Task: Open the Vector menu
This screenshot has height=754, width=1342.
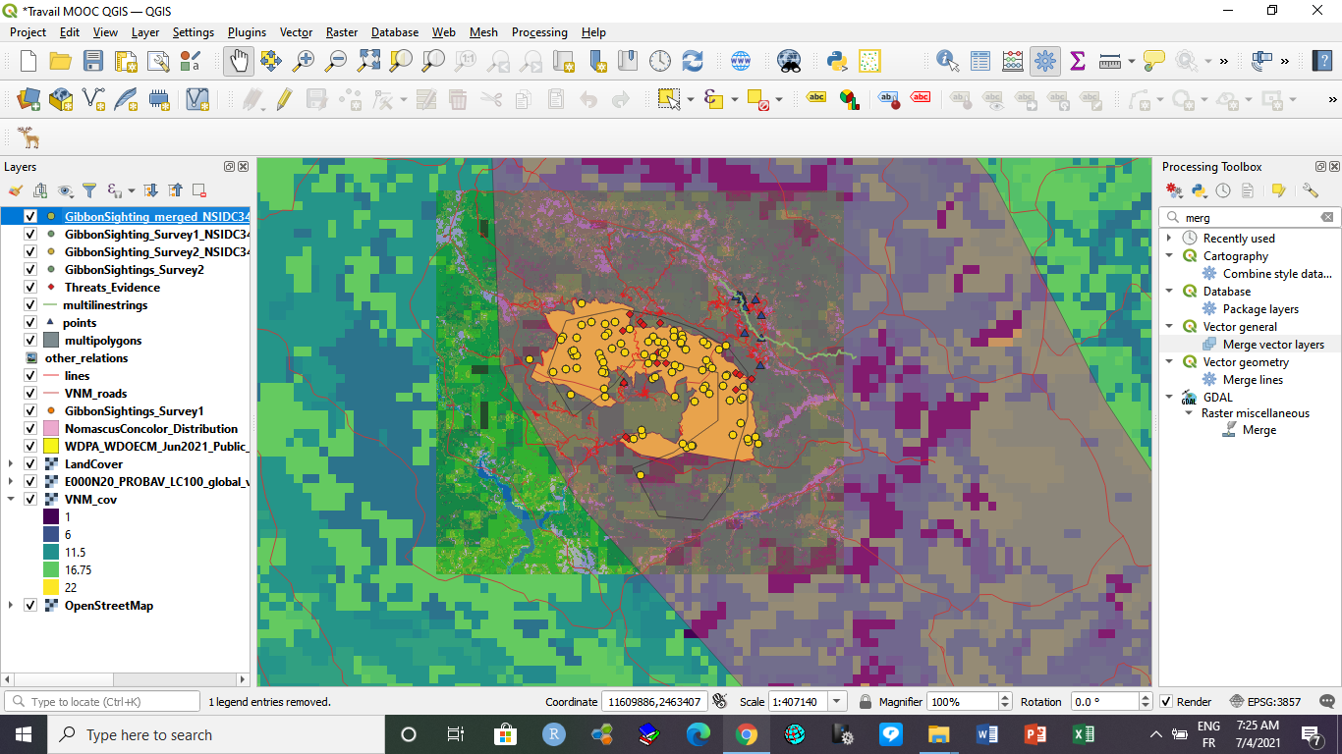Action: coord(296,32)
